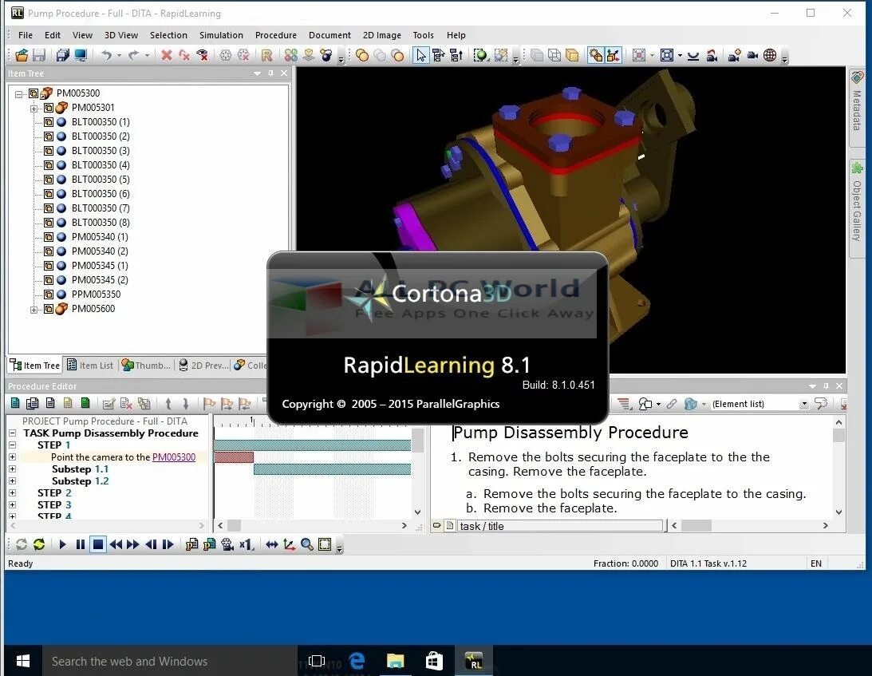Stop the simulation playback

coord(98,544)
